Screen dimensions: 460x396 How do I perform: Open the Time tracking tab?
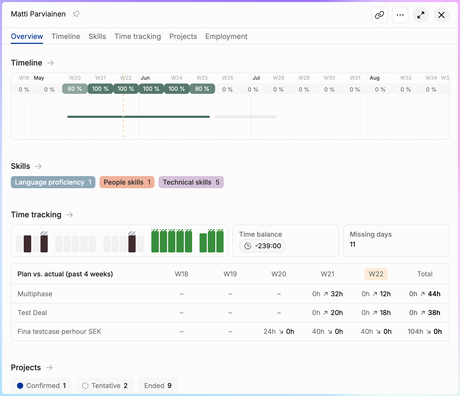138,36
